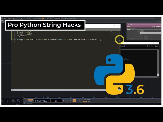163x122 pixels.
Task: Click code line num_desserts = 5
Action: click(x=24, y=36)
